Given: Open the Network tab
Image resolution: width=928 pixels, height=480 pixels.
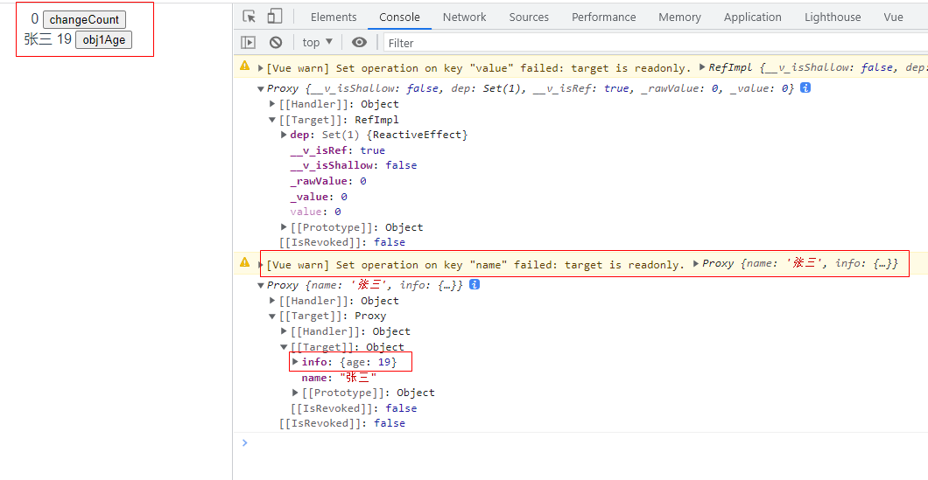Looking at the screenshot, I should pos(465,17).
